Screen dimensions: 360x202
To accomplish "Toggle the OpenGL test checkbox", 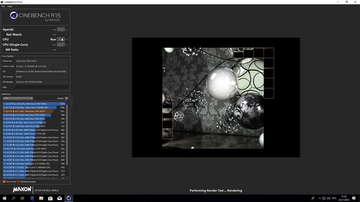I will [67, 30].
